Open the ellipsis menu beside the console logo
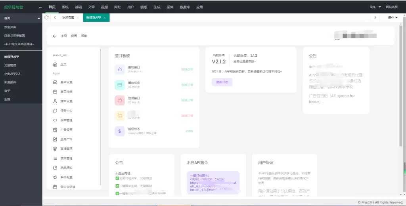The width and height of the screenshot is (406, 206). point(40,7)
